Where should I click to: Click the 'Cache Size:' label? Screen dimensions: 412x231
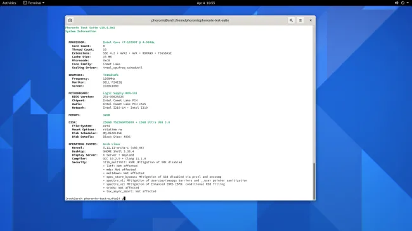pos(82,57)
